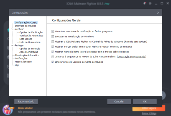Open Modo Silencioso settings
Screen dimensions: 171x116
pyautogui.click(x=23, y=62)
